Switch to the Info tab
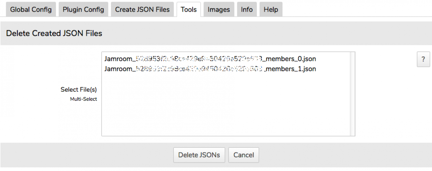Screen dimensions: 432x171 pyautogui.click(x=247, y=9)
